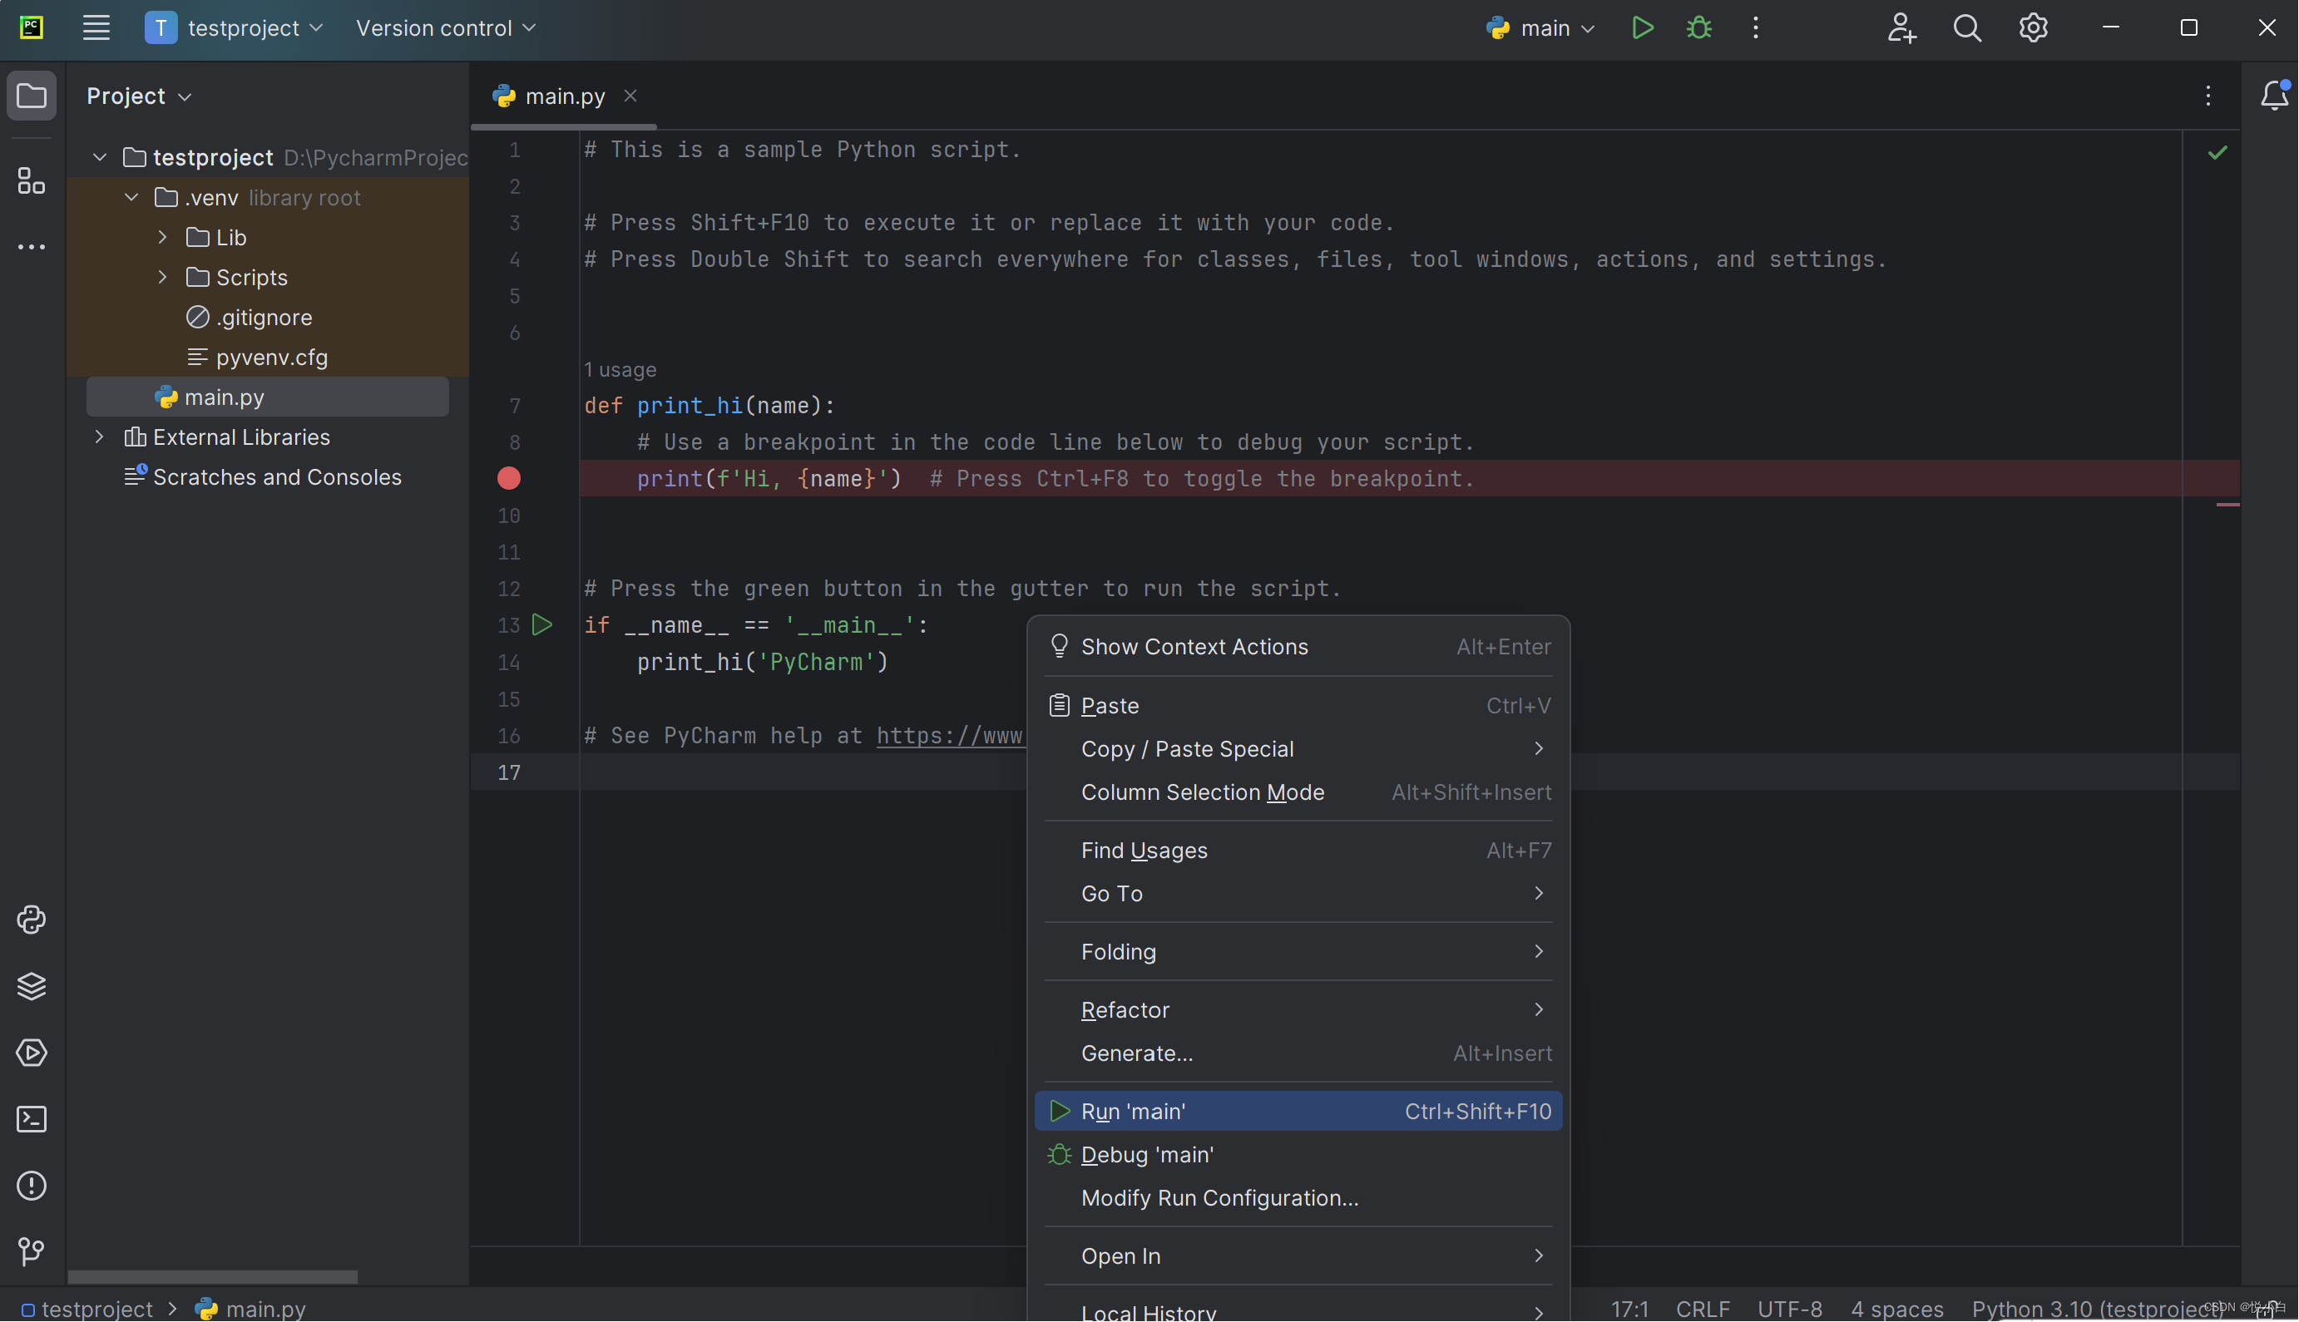Open the main run configuration dropdown
2299x1322 pixels.
tap(1541, 28)
